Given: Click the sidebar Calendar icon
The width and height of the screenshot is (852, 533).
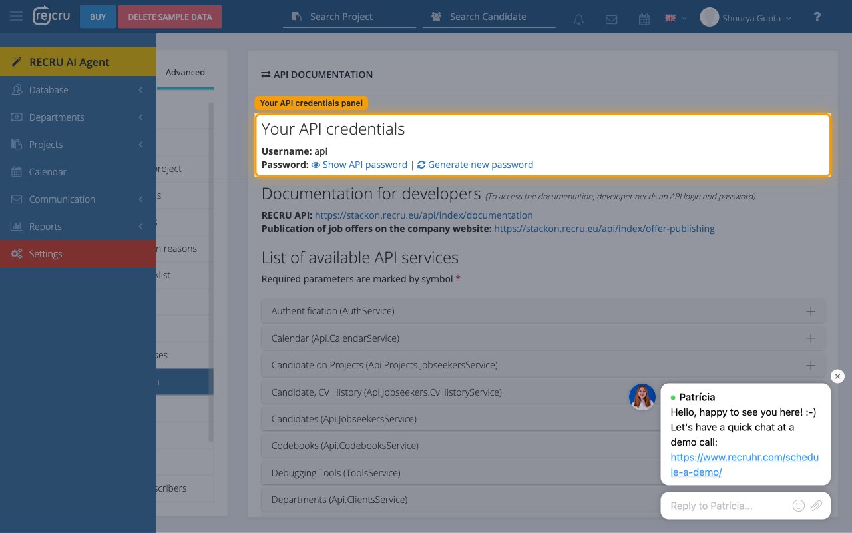Looking at the screenshot, I should pos(17,172).
